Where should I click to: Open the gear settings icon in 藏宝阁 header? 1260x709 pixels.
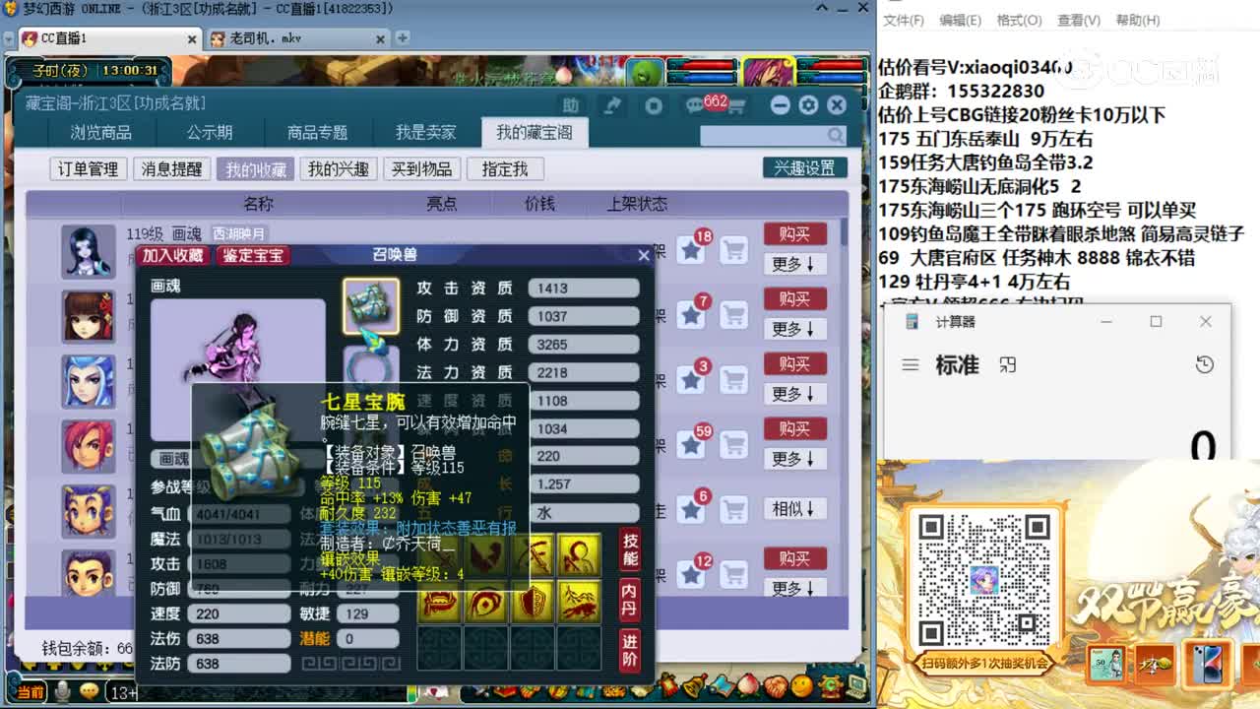click(808, 104)
